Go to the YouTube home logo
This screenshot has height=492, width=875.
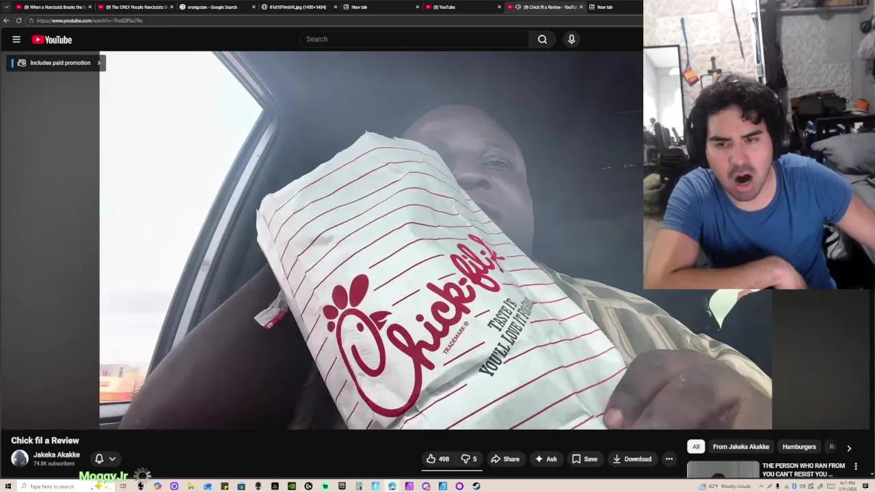[51, 40]
